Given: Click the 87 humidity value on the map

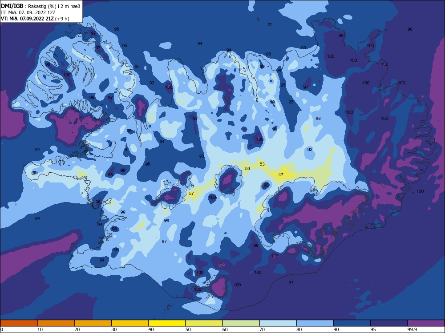Looking at the screenshot, I should click(x=164, y=241).
